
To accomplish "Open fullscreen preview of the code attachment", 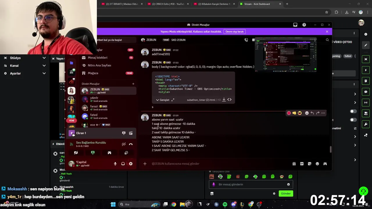I will pos(173,100).
